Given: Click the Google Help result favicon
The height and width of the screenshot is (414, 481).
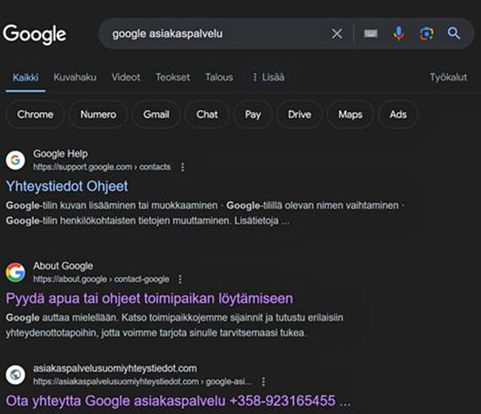Looking at the screenshot, I should pyautogui.click(x=15, y=160).
